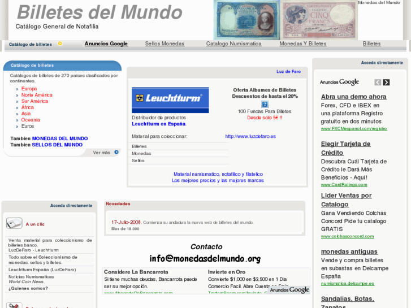This screenshot has width=411, height=308.
Task: Open the Oceanía banknote catalog
Action: 31,120
